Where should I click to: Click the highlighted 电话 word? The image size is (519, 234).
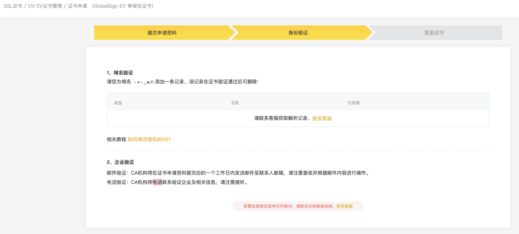point(157,182)
